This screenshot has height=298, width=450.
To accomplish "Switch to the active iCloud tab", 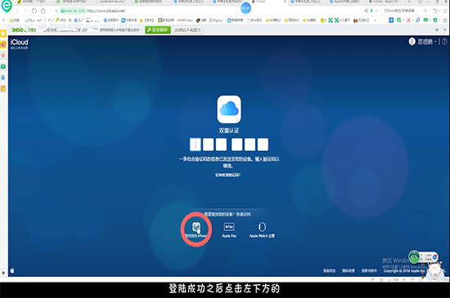I will [x=268, y=2].
